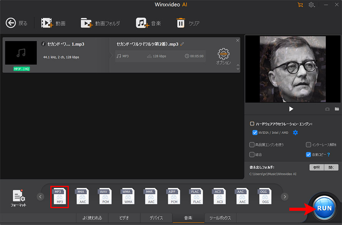Open hardware acceleration blue gear settings
The height and width of the screenshot is (225, 342).
point(296,132)
